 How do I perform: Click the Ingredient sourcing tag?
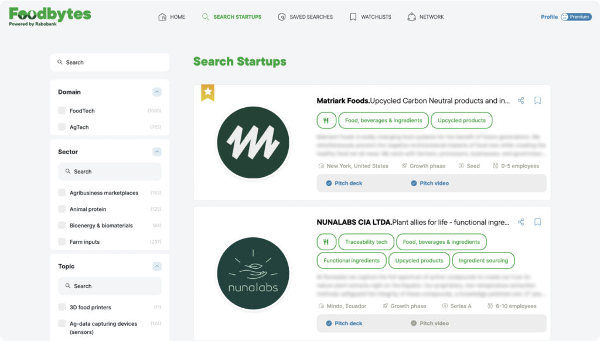[x=483, y=261]
